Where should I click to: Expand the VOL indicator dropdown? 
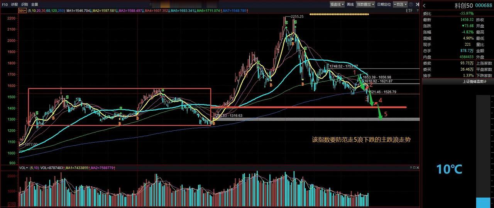(x=23, y=168)
